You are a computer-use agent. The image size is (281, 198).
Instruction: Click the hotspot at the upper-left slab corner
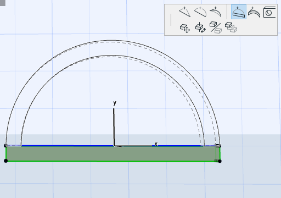5,146
